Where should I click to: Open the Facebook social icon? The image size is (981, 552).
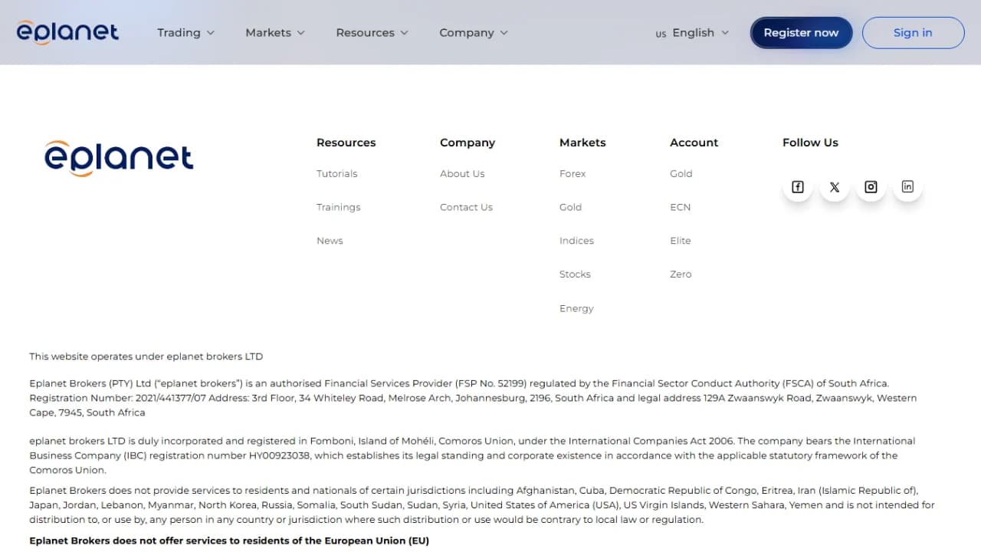[797, 187]
